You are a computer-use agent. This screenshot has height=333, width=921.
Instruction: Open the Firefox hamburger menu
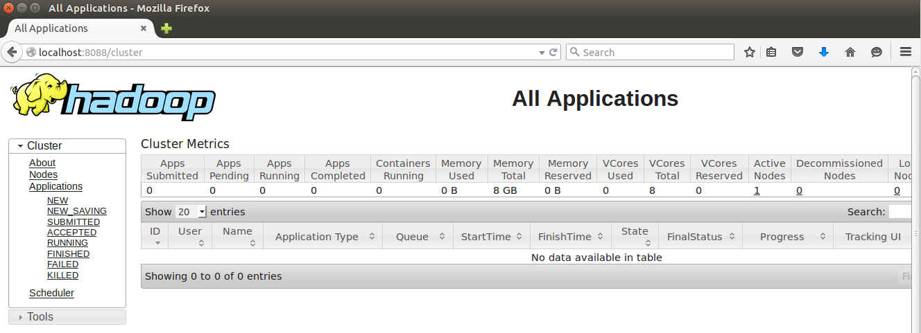tap(905, 52)
